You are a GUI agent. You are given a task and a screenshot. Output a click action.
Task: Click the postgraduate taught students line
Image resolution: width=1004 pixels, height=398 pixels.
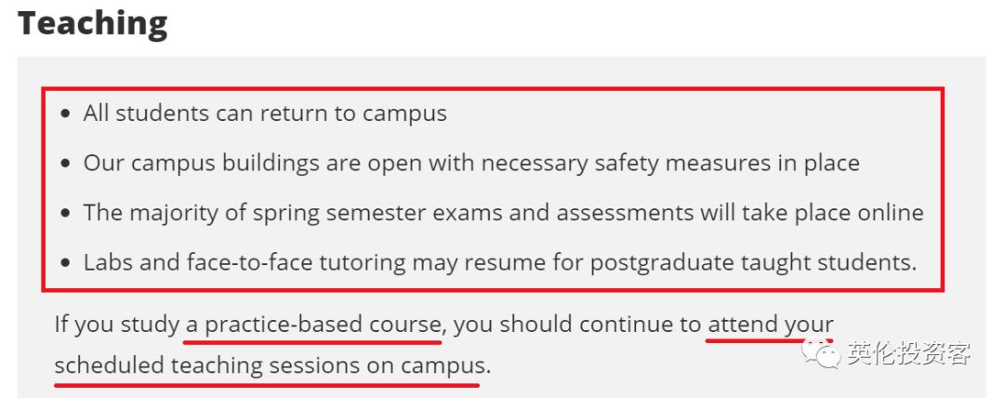500,263
